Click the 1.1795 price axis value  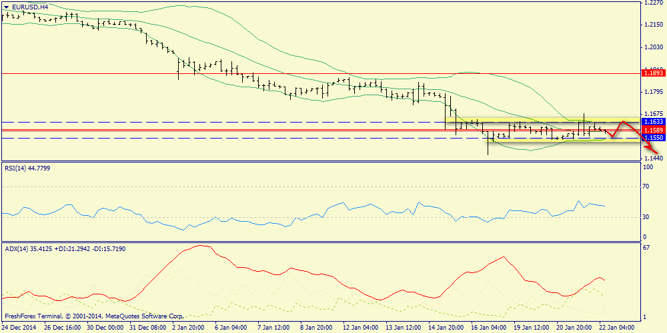click(654, 92)
